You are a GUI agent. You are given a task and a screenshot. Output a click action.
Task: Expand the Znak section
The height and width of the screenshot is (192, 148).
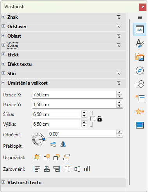[x=4, y=17]
